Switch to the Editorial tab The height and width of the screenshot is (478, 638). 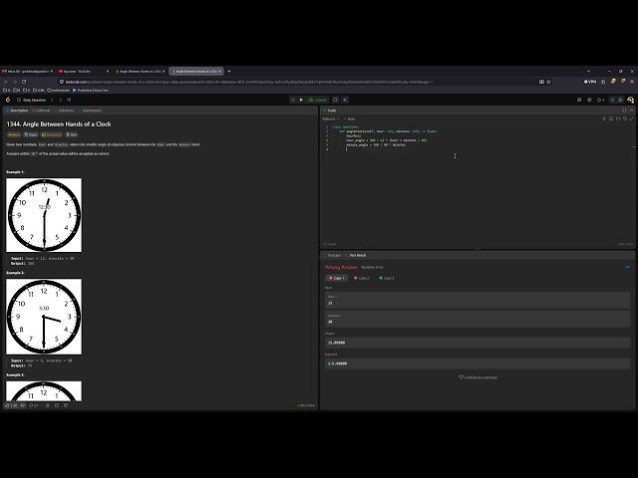[41, 111]
